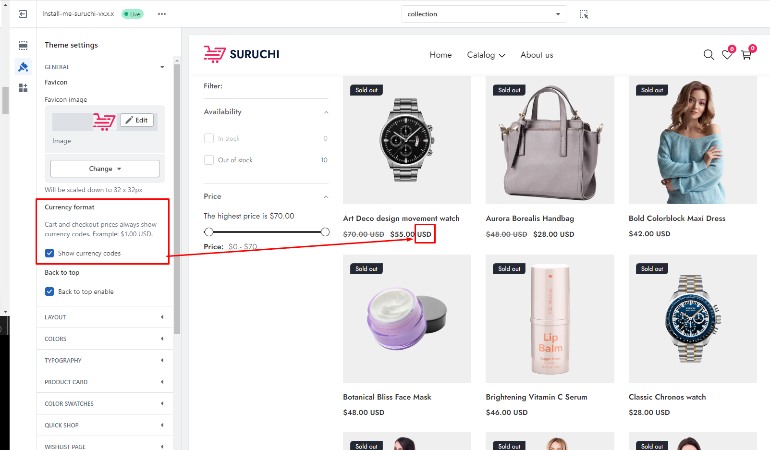Screen dimensions: 770x450
Task: Open the wishlist heart icon
Action: pos(727,55)
